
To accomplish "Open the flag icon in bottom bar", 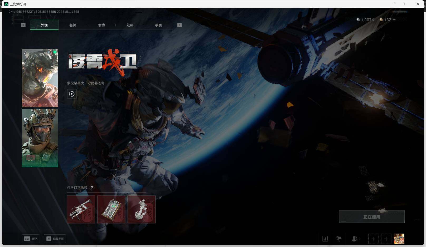I will [x=339, y=239].
